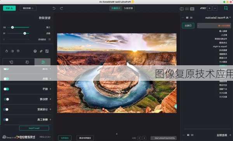Click the zoom in plus button
The image size is (233, 141).
coord(210,8)
